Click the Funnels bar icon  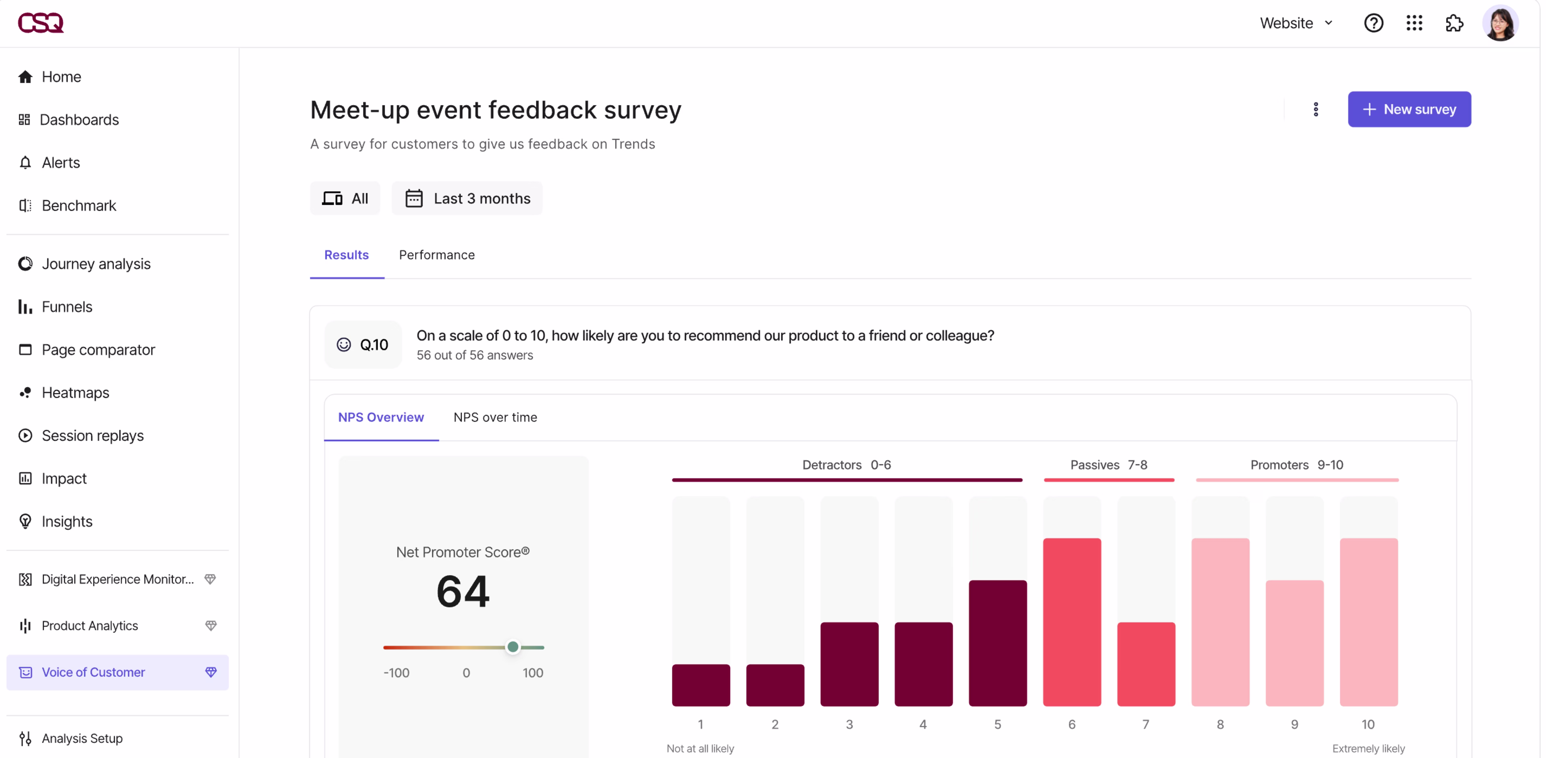coord(25,307)
